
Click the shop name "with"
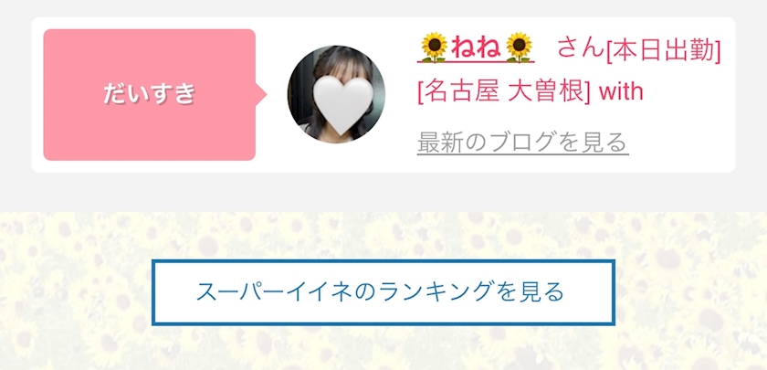pos(621,91)
